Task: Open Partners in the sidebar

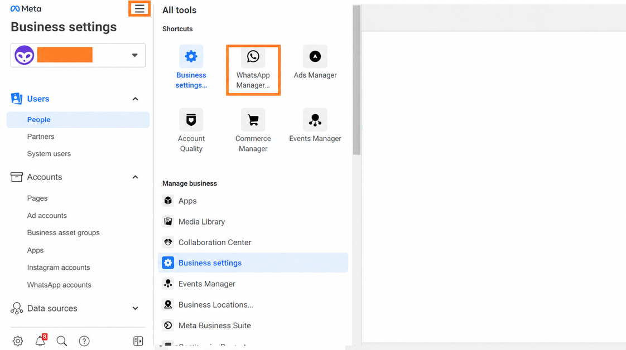Action: pyautogui.click(x=41, y=137)
